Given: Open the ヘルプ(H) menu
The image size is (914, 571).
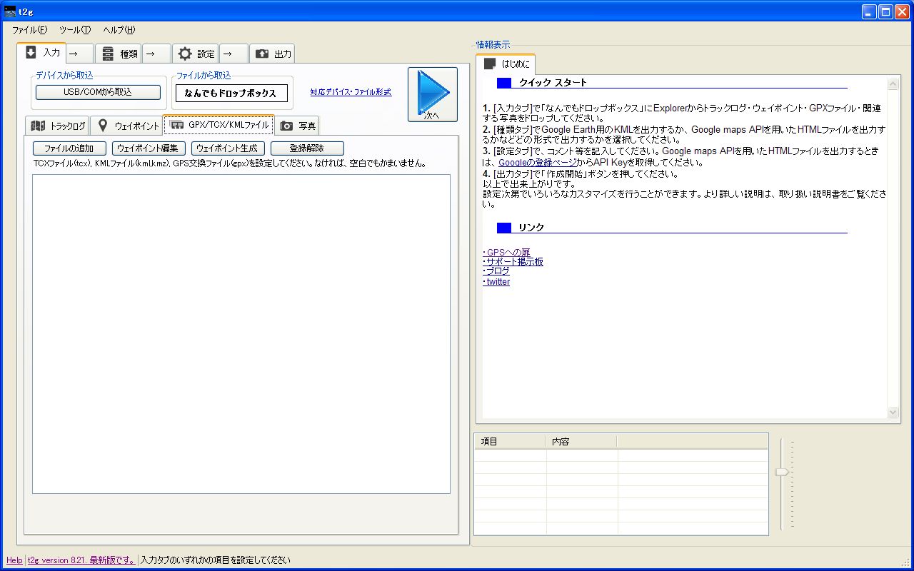Looking at the screenshot, I should [119, 30].
